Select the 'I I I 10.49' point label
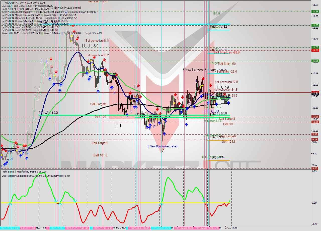Image resolution: width=321 pixels, height=231 pixels. (221, 87)
